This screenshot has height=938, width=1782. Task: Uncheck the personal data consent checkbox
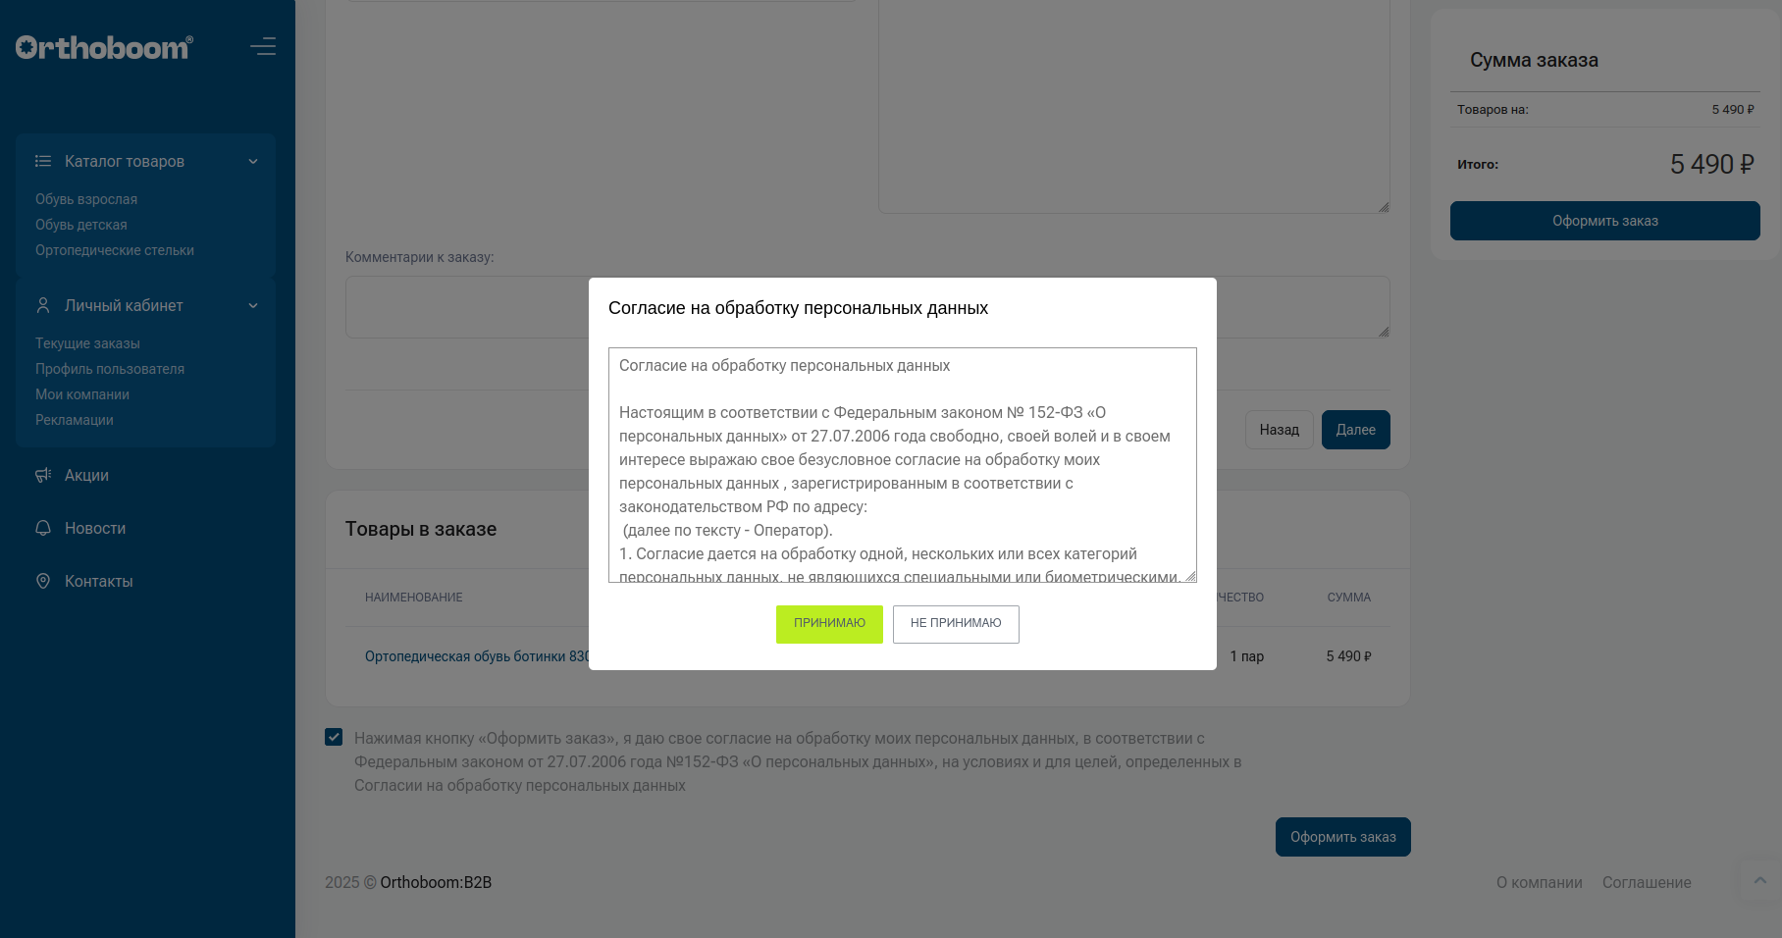(334, 737)
